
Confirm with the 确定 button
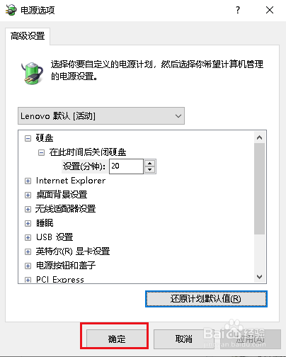[117, 339]
